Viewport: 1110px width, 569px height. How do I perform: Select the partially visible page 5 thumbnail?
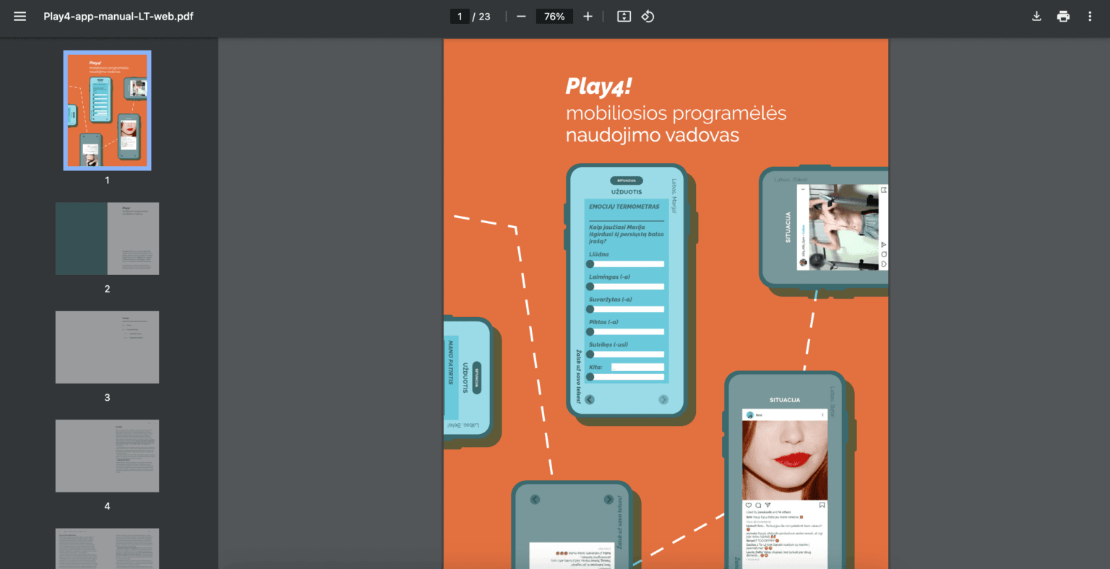click(107, 548)
